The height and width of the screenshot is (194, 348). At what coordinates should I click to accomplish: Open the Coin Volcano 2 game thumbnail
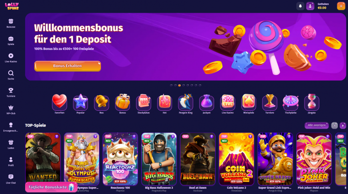[x=236, y=159]
